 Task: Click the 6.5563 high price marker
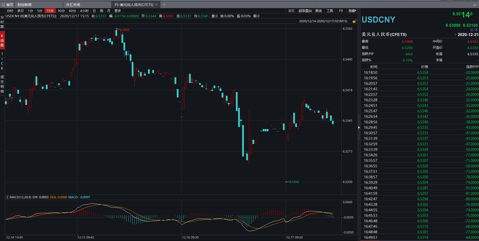click(x=125, y=30)
